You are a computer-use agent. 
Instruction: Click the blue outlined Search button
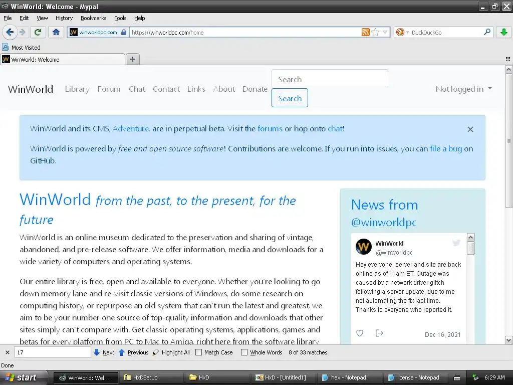click(290, 98)
